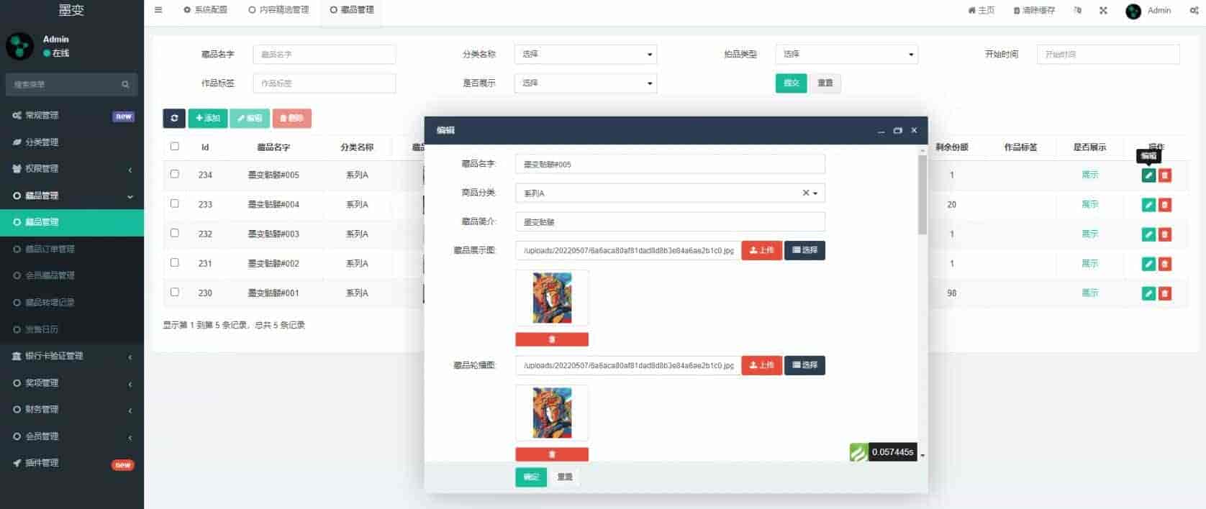1206x509 pixels.
Task: Click 上传 upload button for 藏品展示图
Action: click(761, 250)
